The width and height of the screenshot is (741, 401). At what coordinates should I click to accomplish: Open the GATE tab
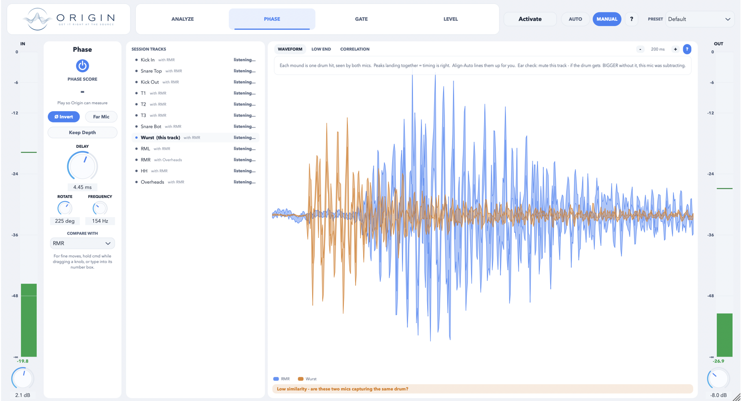coord(361,19)
